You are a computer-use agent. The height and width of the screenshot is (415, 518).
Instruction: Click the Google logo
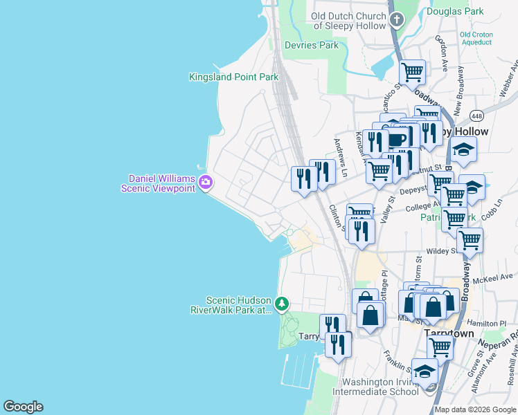coord(23,407)
